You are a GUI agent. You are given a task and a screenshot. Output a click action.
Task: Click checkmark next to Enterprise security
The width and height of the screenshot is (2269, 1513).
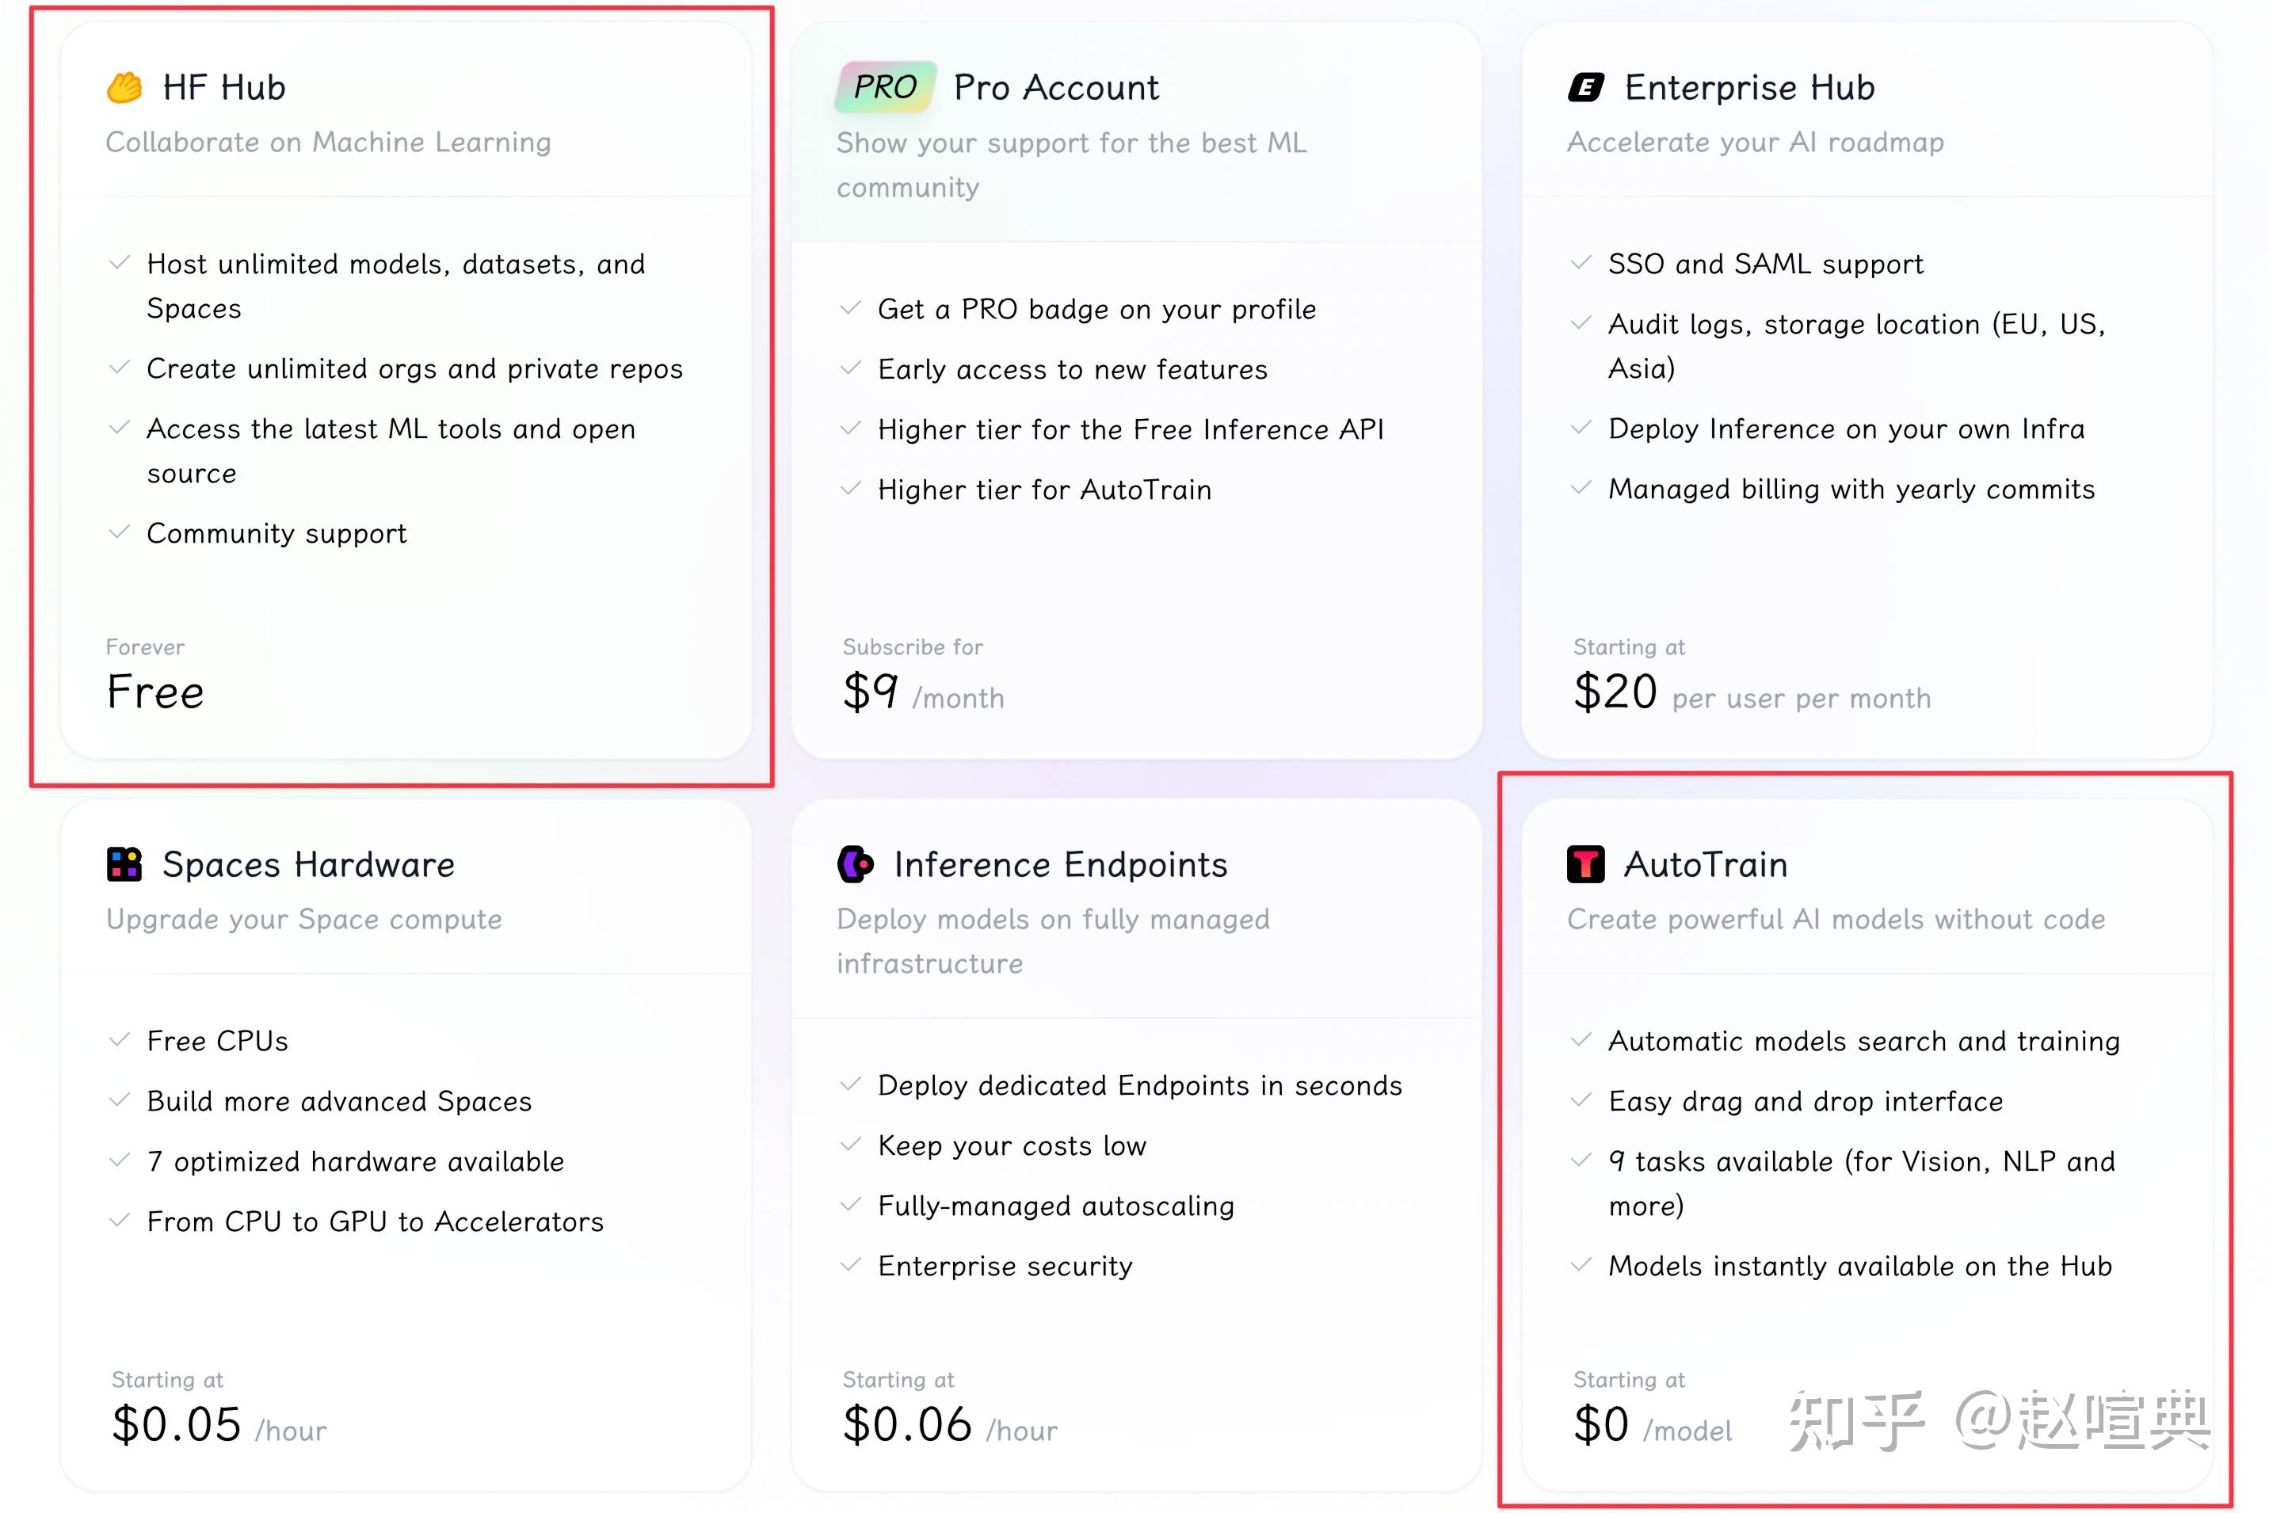coord(850,1265)
